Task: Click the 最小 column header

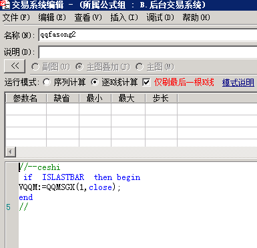Action: point(95,98)
